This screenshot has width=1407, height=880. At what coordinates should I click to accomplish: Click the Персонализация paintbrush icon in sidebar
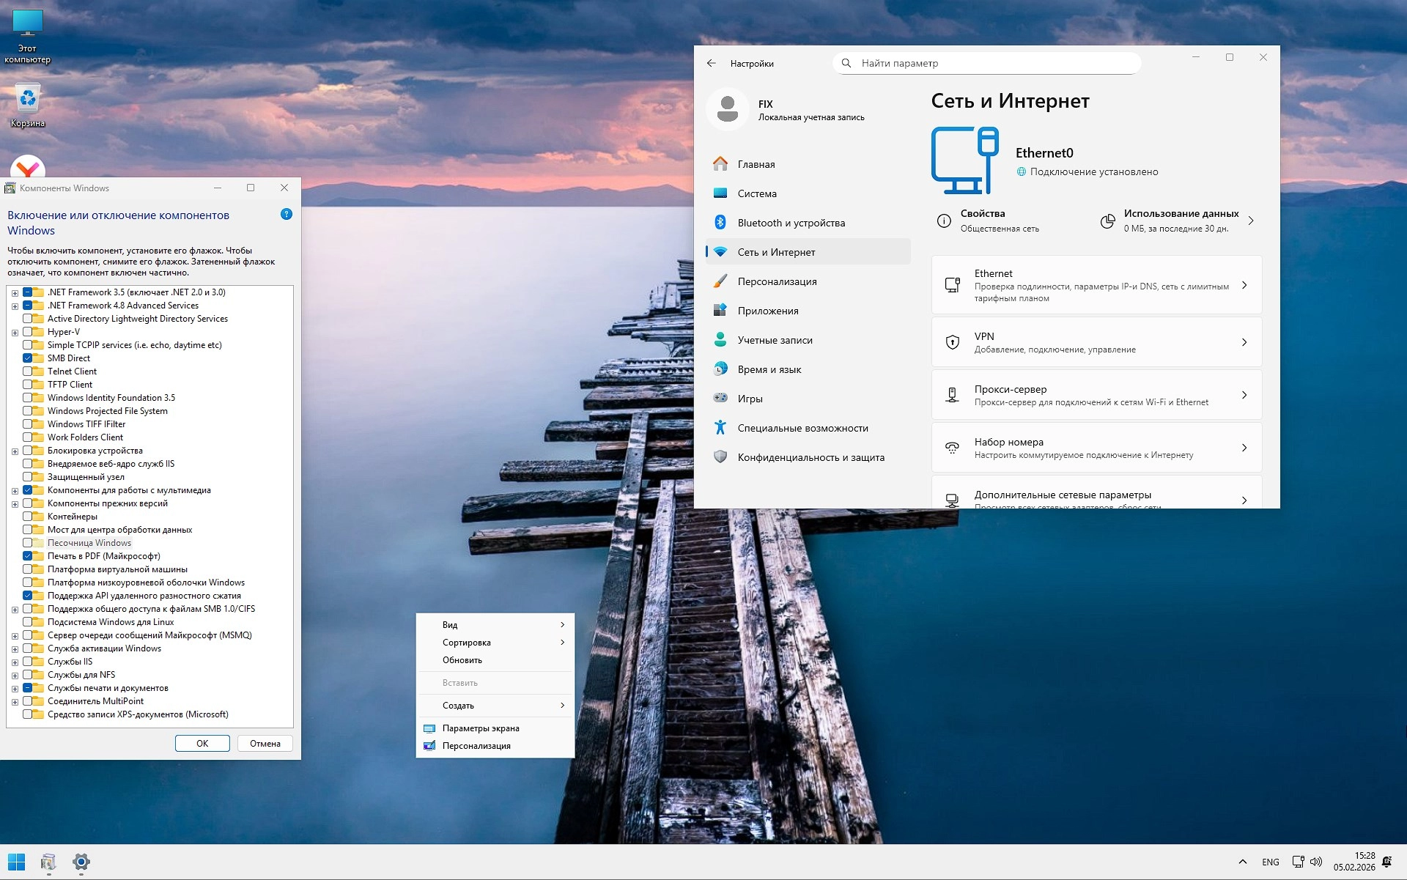click(x=720, y=281)
